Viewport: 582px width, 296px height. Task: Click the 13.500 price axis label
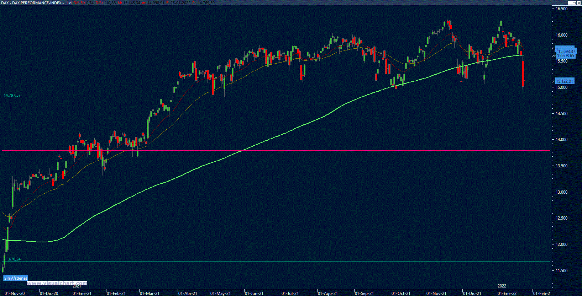[562, 166]
